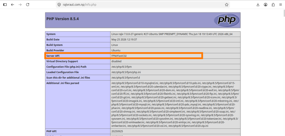Open the downloads panel
Image resolution: width=285 pixels, height=136 pixels.
point(258,5)
